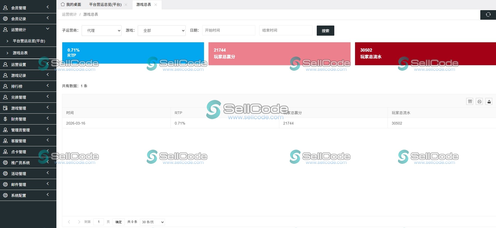This screenshot has height=228, width=496.
Task: Expand the 游戏管理 menu chevron
Action: coord(48,107)
